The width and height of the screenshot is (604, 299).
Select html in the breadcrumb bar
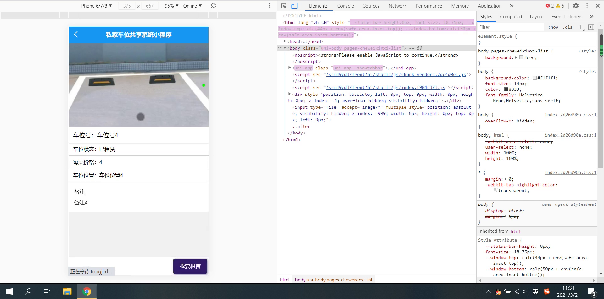pyautogui.click(x=285, y=280)
